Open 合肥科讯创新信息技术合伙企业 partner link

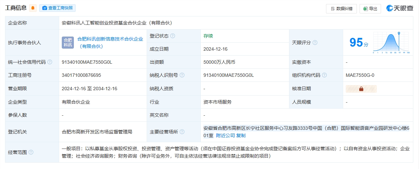[x=110, y=43]
